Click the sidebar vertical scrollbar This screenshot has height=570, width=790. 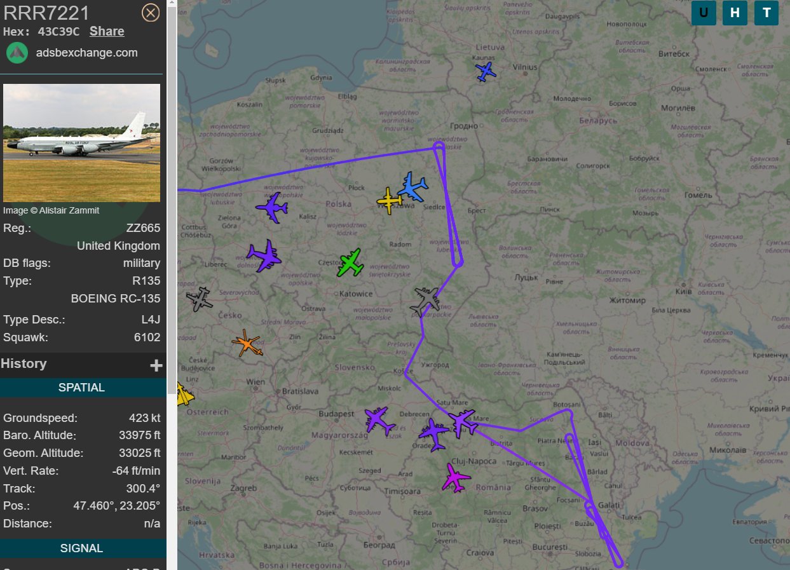point(172,191)
